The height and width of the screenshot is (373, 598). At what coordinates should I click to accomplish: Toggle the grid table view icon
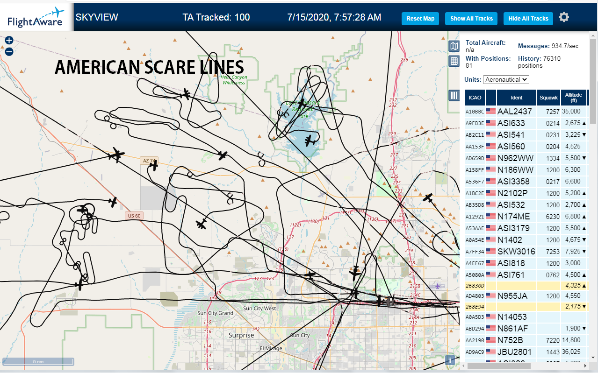(454, 61)
